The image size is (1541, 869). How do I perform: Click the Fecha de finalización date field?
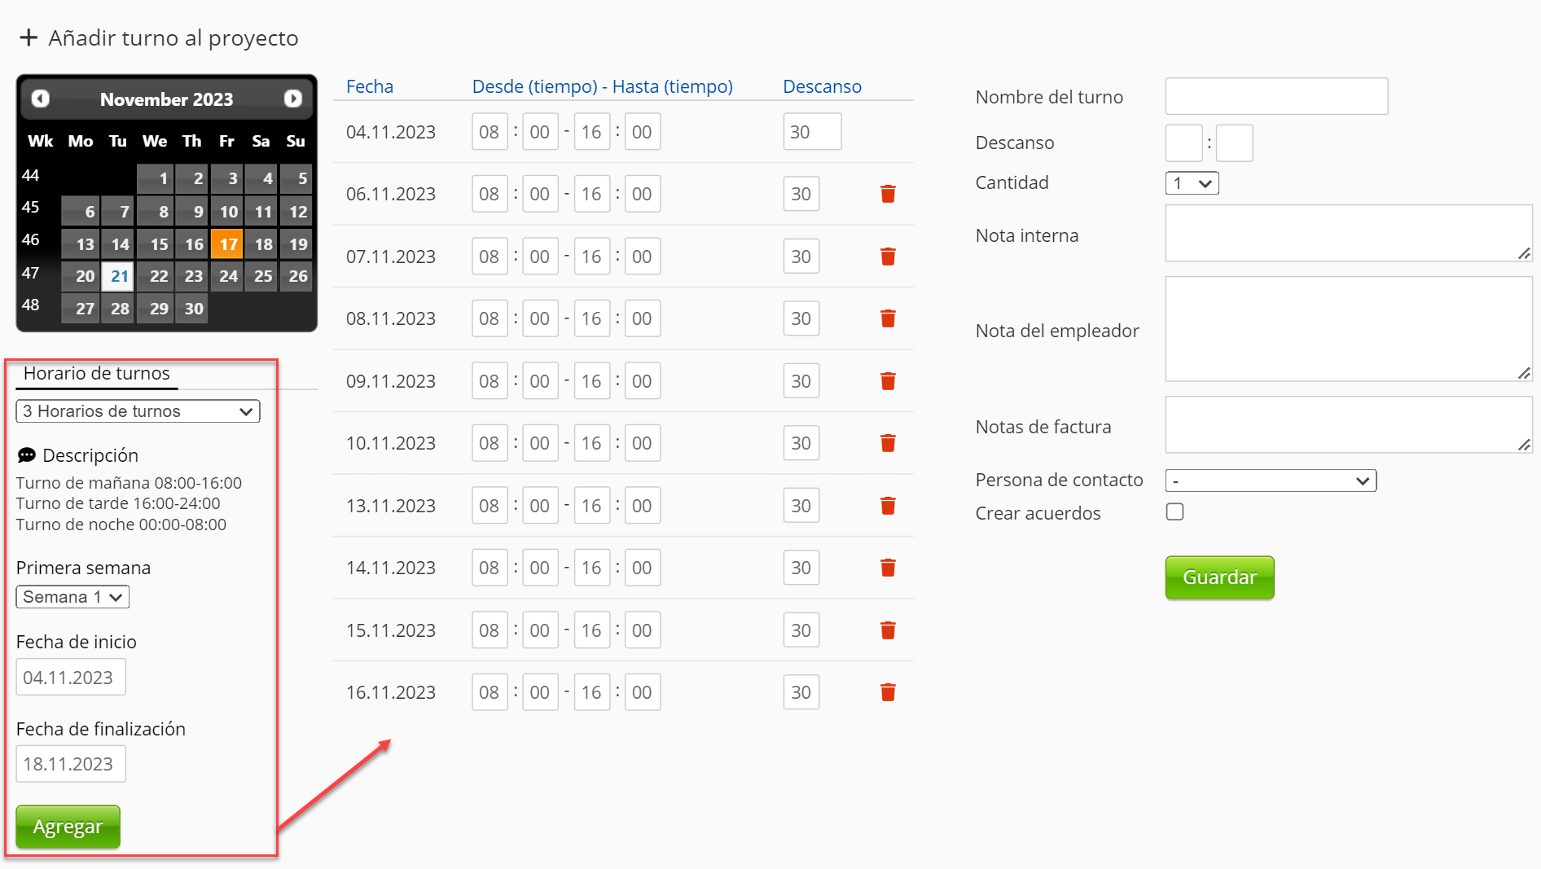(71, 764)
